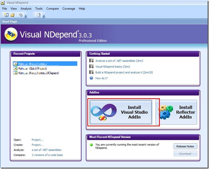Open the Tools menu
The image size is (209, 169).
39,9
